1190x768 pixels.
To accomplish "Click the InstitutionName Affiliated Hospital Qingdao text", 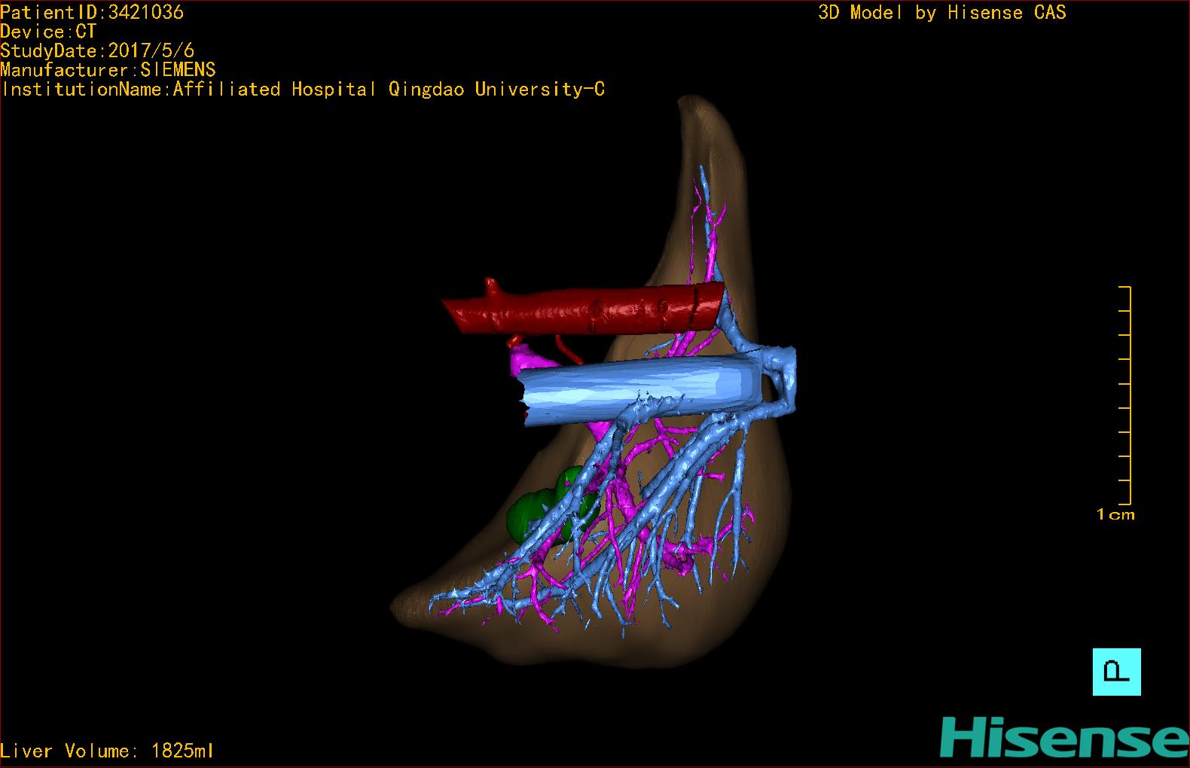I will pyautogui.click(x=303, y=89).
